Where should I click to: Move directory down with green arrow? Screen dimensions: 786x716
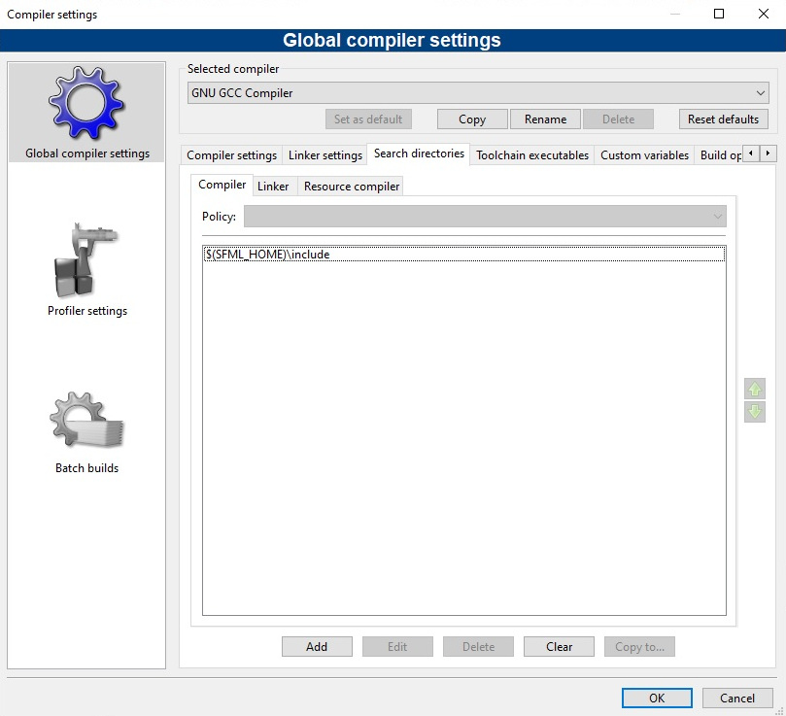755,412
